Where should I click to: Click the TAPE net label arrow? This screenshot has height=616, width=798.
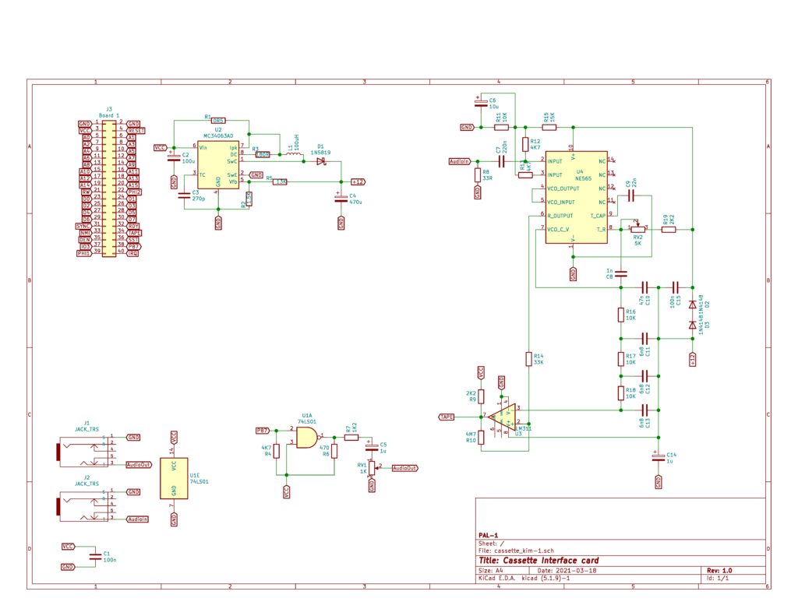(446, 417)
